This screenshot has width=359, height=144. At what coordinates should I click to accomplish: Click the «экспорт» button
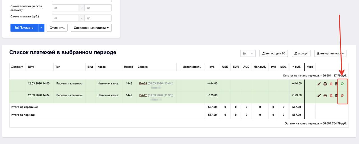pos(301,53)
